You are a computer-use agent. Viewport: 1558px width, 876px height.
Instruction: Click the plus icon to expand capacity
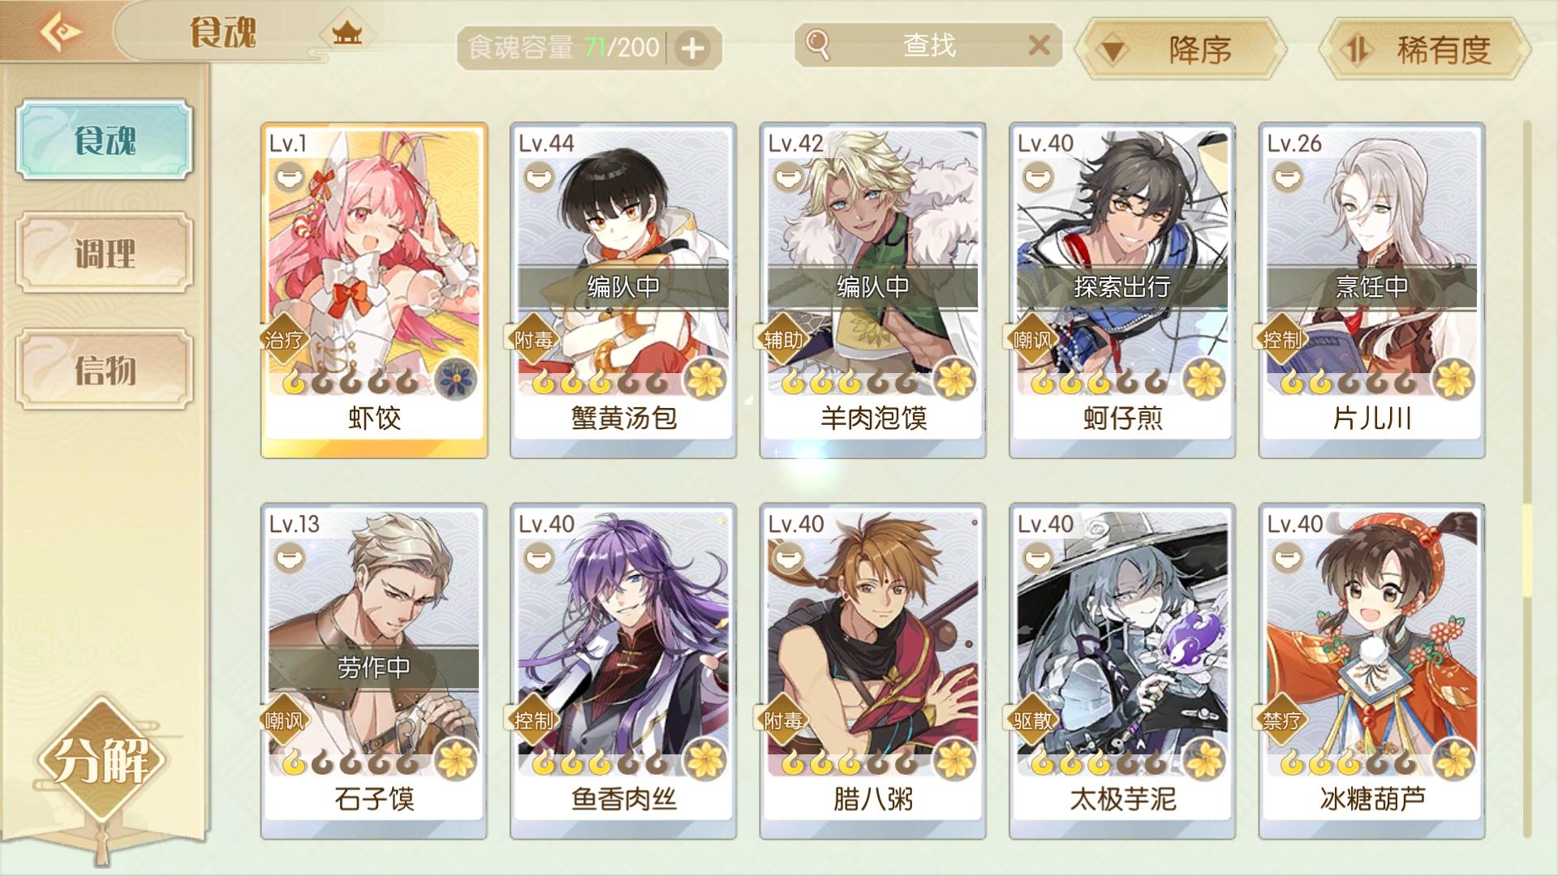point(692,49)
